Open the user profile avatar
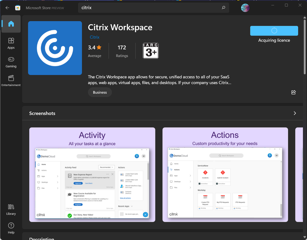Screen dimensions: 307x240 [245, 8]
